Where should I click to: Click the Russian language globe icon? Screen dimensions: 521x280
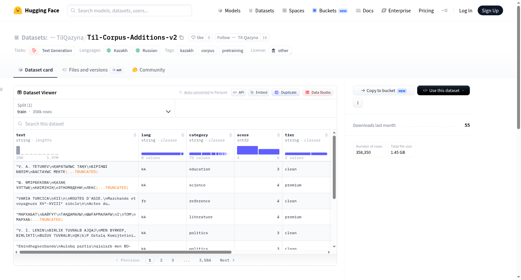[x=138, y=50]
